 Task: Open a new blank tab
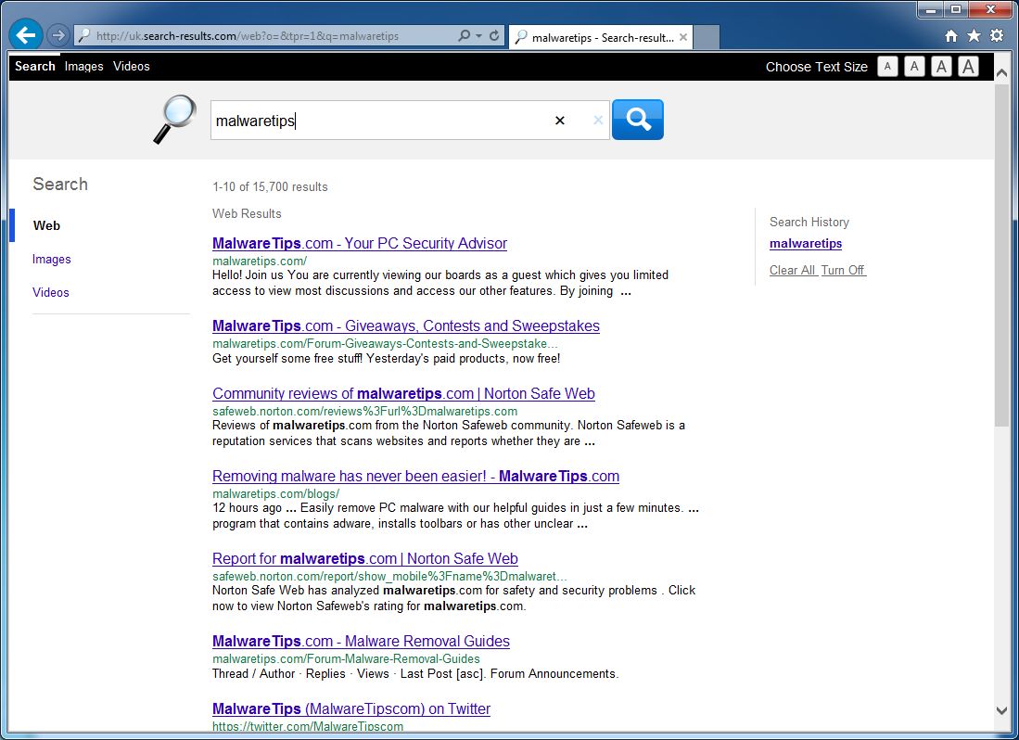pyautogui.click(x=707, y=37)
